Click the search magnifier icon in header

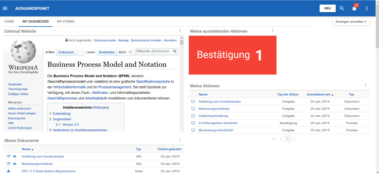click(x=341, y=8)
